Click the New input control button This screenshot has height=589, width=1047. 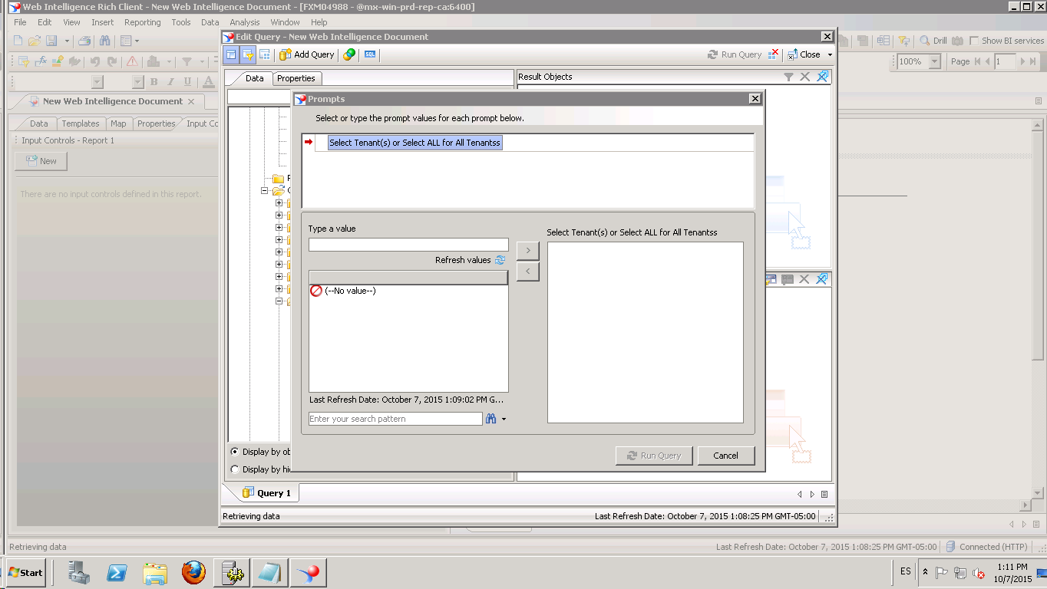(41, 161)
